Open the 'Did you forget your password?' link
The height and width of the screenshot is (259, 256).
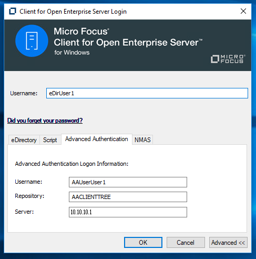click(45, 121)
